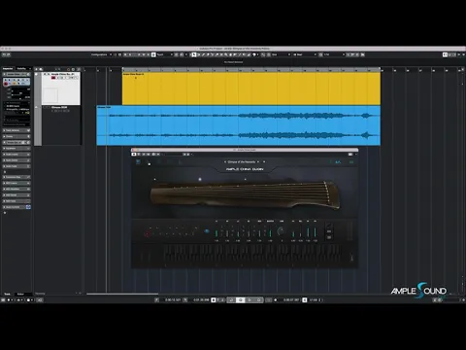The height and width of the screenshot is (350, 466).
Task: Expand the Quick Controls inspector section
Action: pos(17,207)
